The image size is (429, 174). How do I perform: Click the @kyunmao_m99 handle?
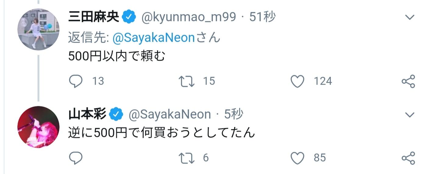pos(189,17)
